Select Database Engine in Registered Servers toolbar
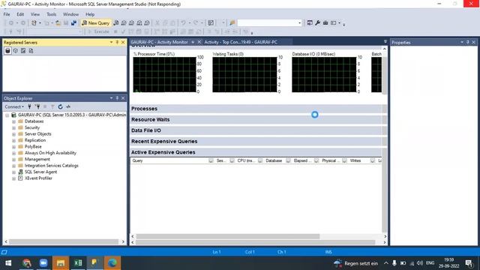 click(x=7, y=51)
